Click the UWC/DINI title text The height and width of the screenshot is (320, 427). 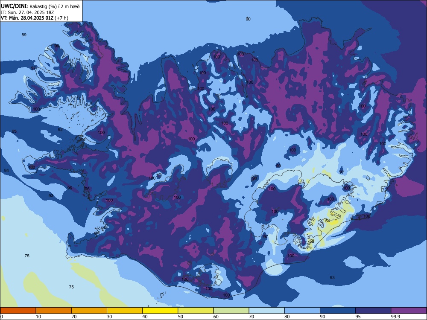tap(14, 6)
